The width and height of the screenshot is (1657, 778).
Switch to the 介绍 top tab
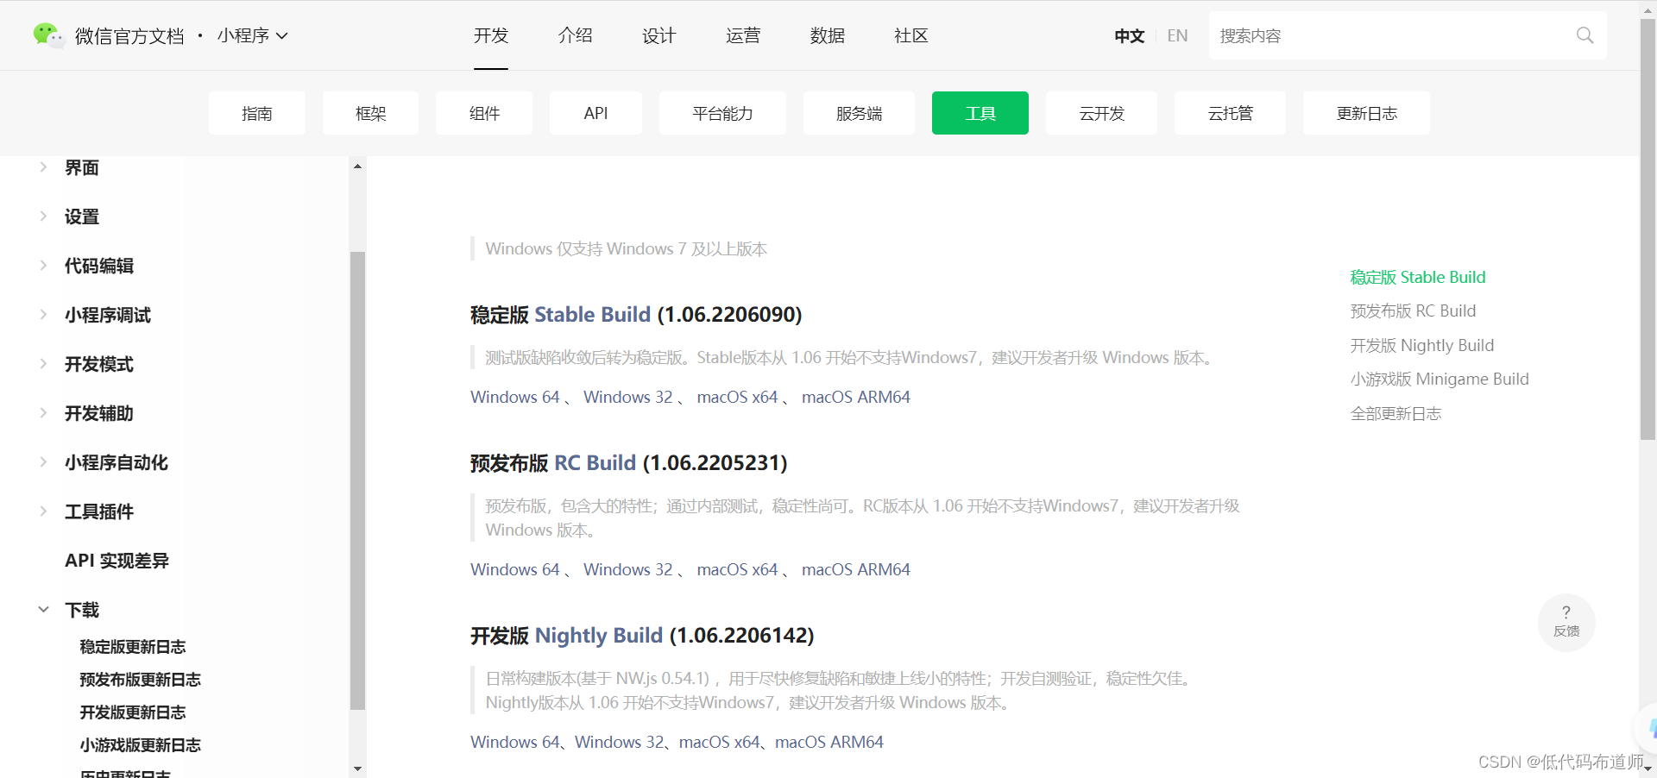575,35
